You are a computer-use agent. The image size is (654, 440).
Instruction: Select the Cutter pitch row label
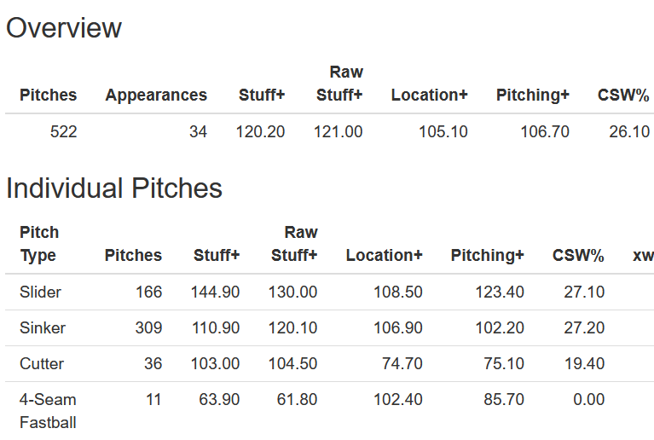pyautogui.click(x=42, y=364)
